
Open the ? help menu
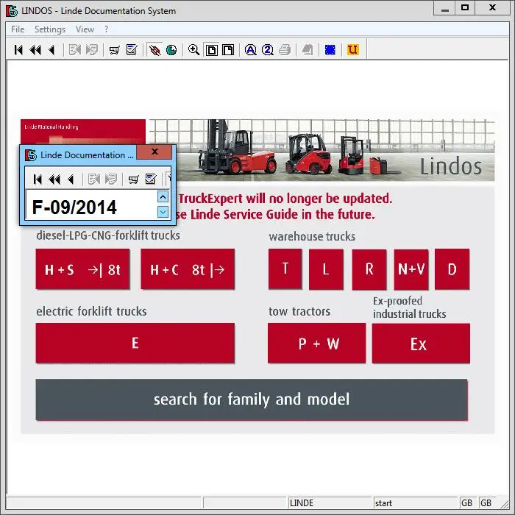[x=106, y=29]
